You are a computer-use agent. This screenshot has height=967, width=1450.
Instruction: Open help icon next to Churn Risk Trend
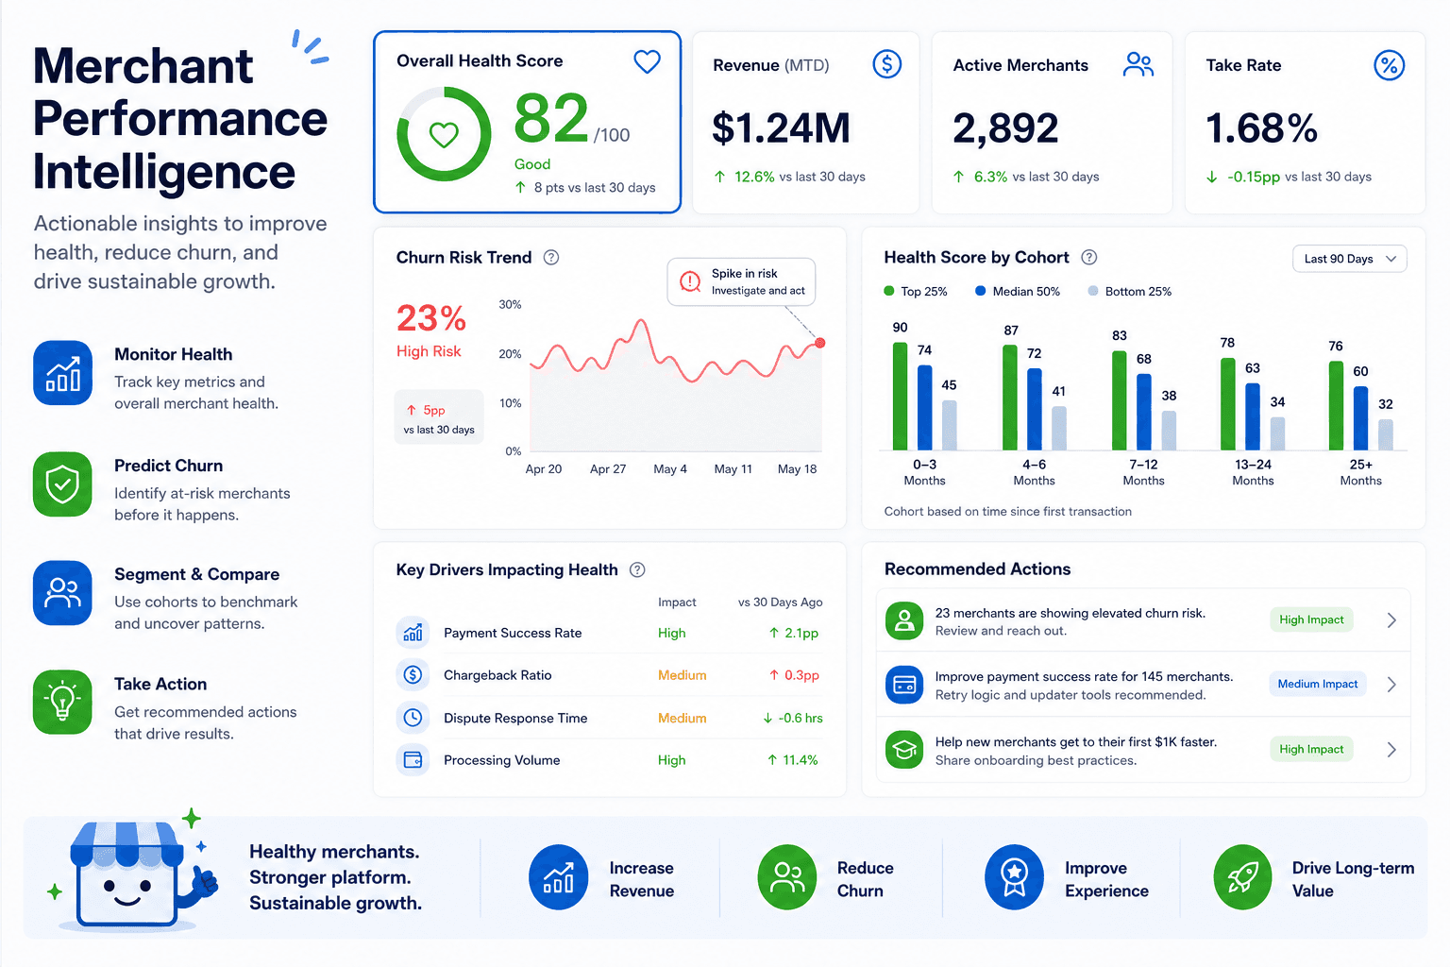coord(551,257)
